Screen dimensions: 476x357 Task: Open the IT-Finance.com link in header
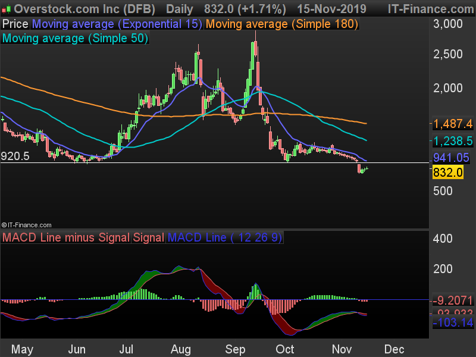pos(431,9)
